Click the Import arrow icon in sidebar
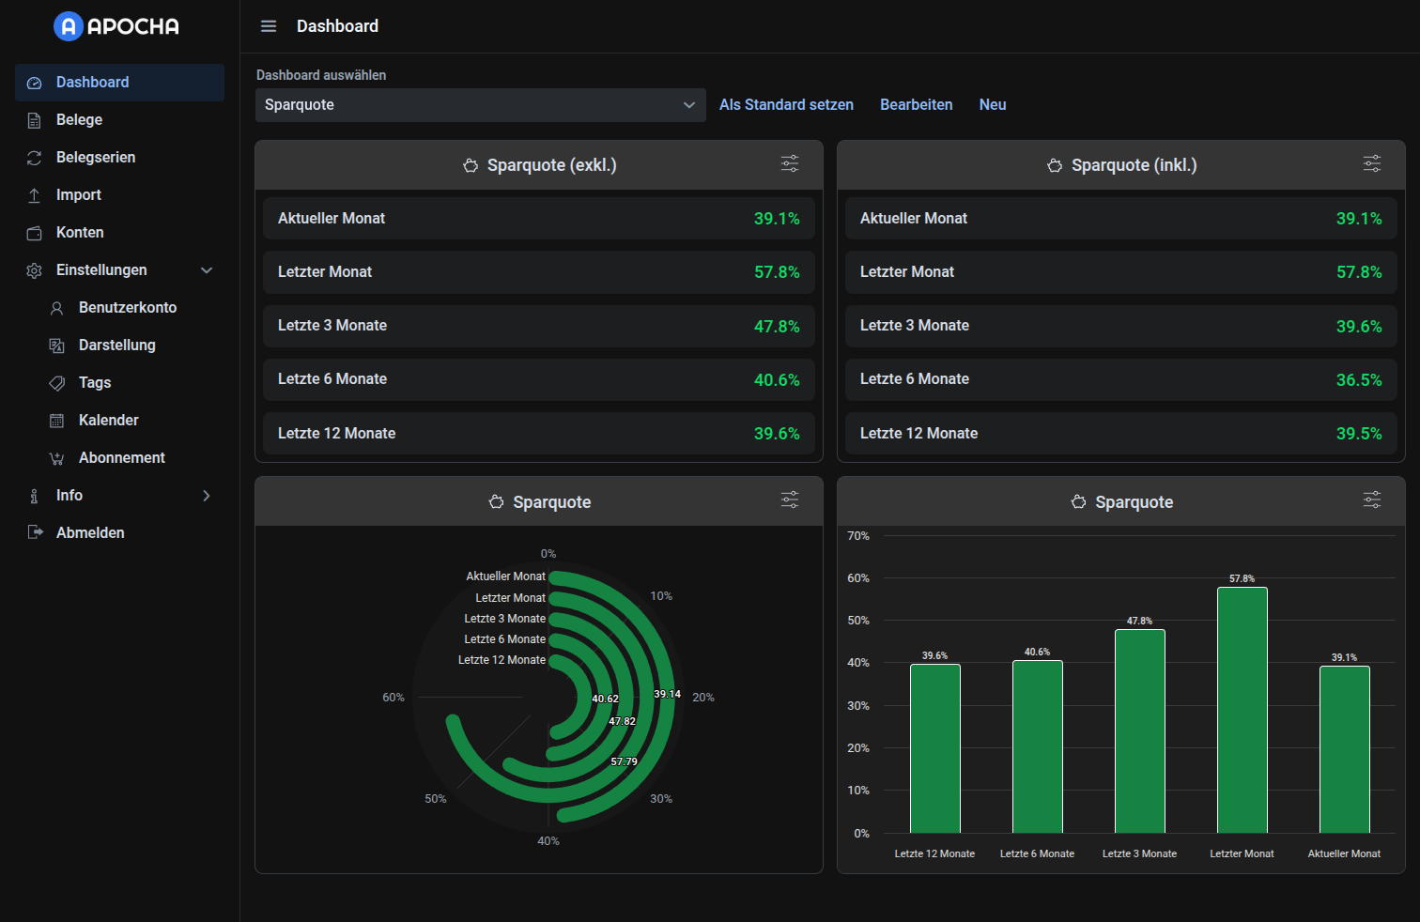Viewport: 1420px width, 922px height. [34, 194]
